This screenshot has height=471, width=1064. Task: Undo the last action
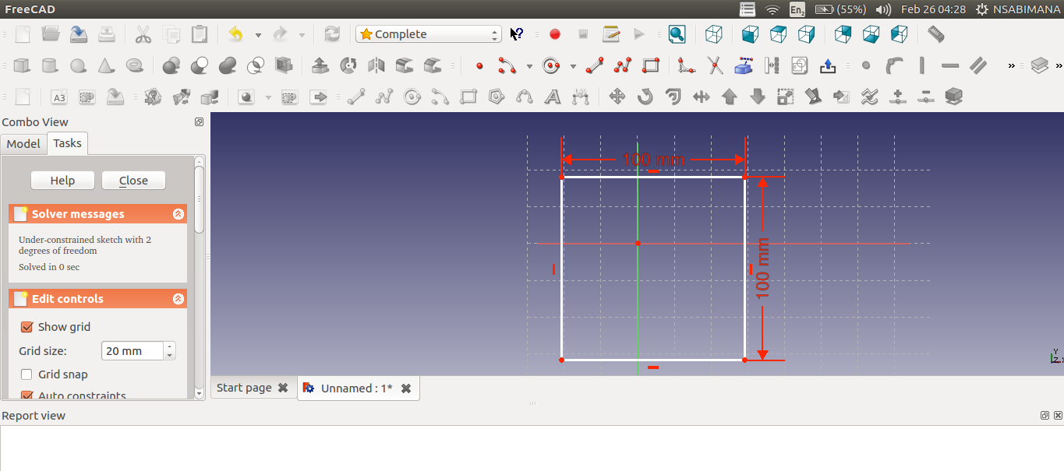236,34
